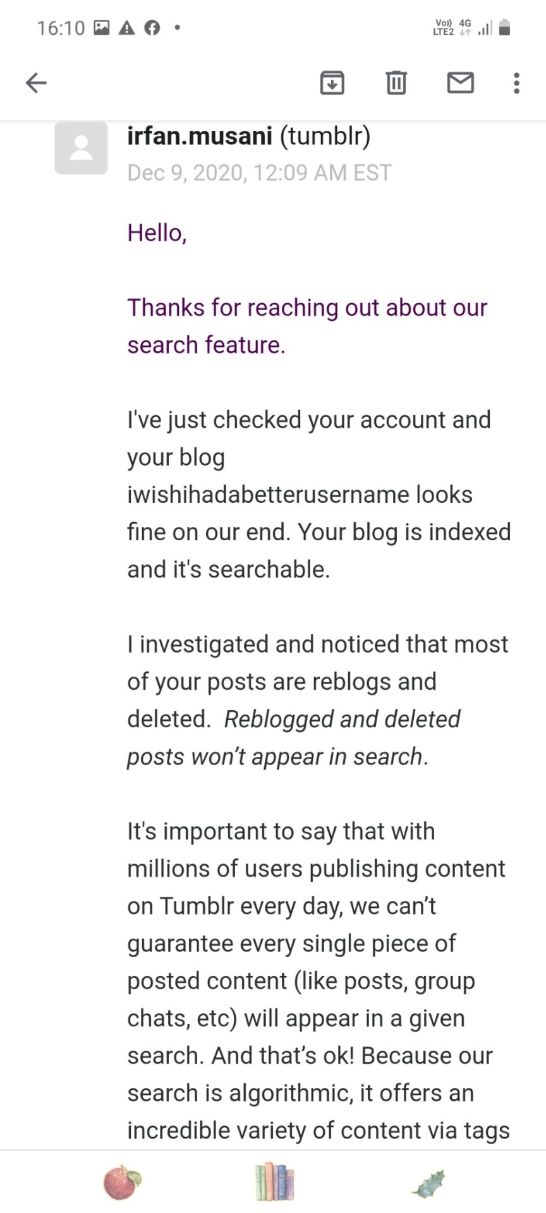
Task: Tap the back arrow to leave email
Action: (x=36, y=83)
